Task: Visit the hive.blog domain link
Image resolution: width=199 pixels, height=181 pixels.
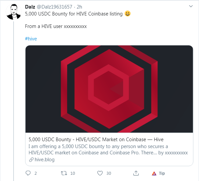Action: point(45,160)
